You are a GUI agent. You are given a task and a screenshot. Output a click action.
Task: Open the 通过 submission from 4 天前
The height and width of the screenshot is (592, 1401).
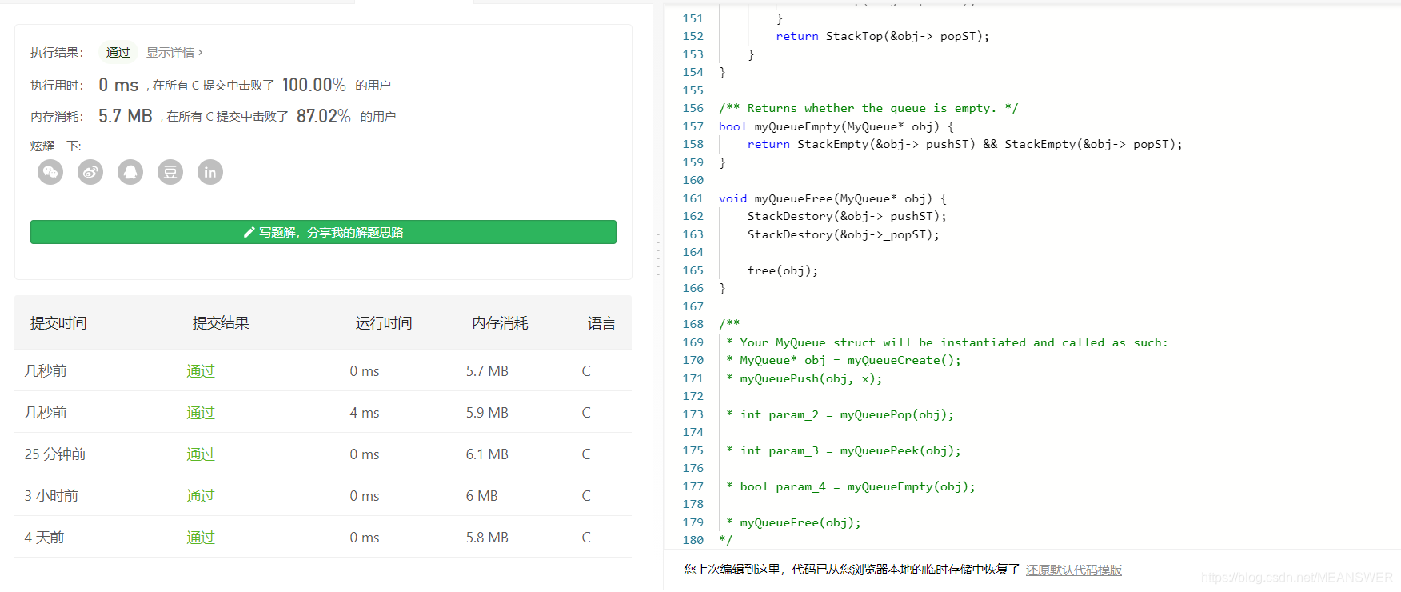pyautogui.click(x=201, y=538)
